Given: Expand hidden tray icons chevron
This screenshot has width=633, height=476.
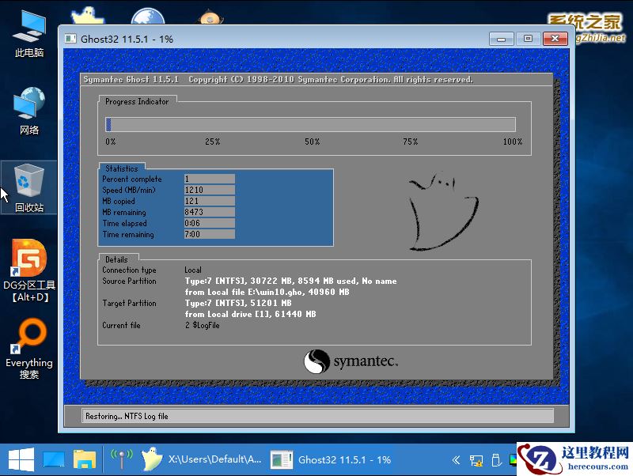Looking at the screenshot, I should [457, 460].
